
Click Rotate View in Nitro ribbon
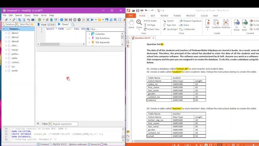point(152,29)
